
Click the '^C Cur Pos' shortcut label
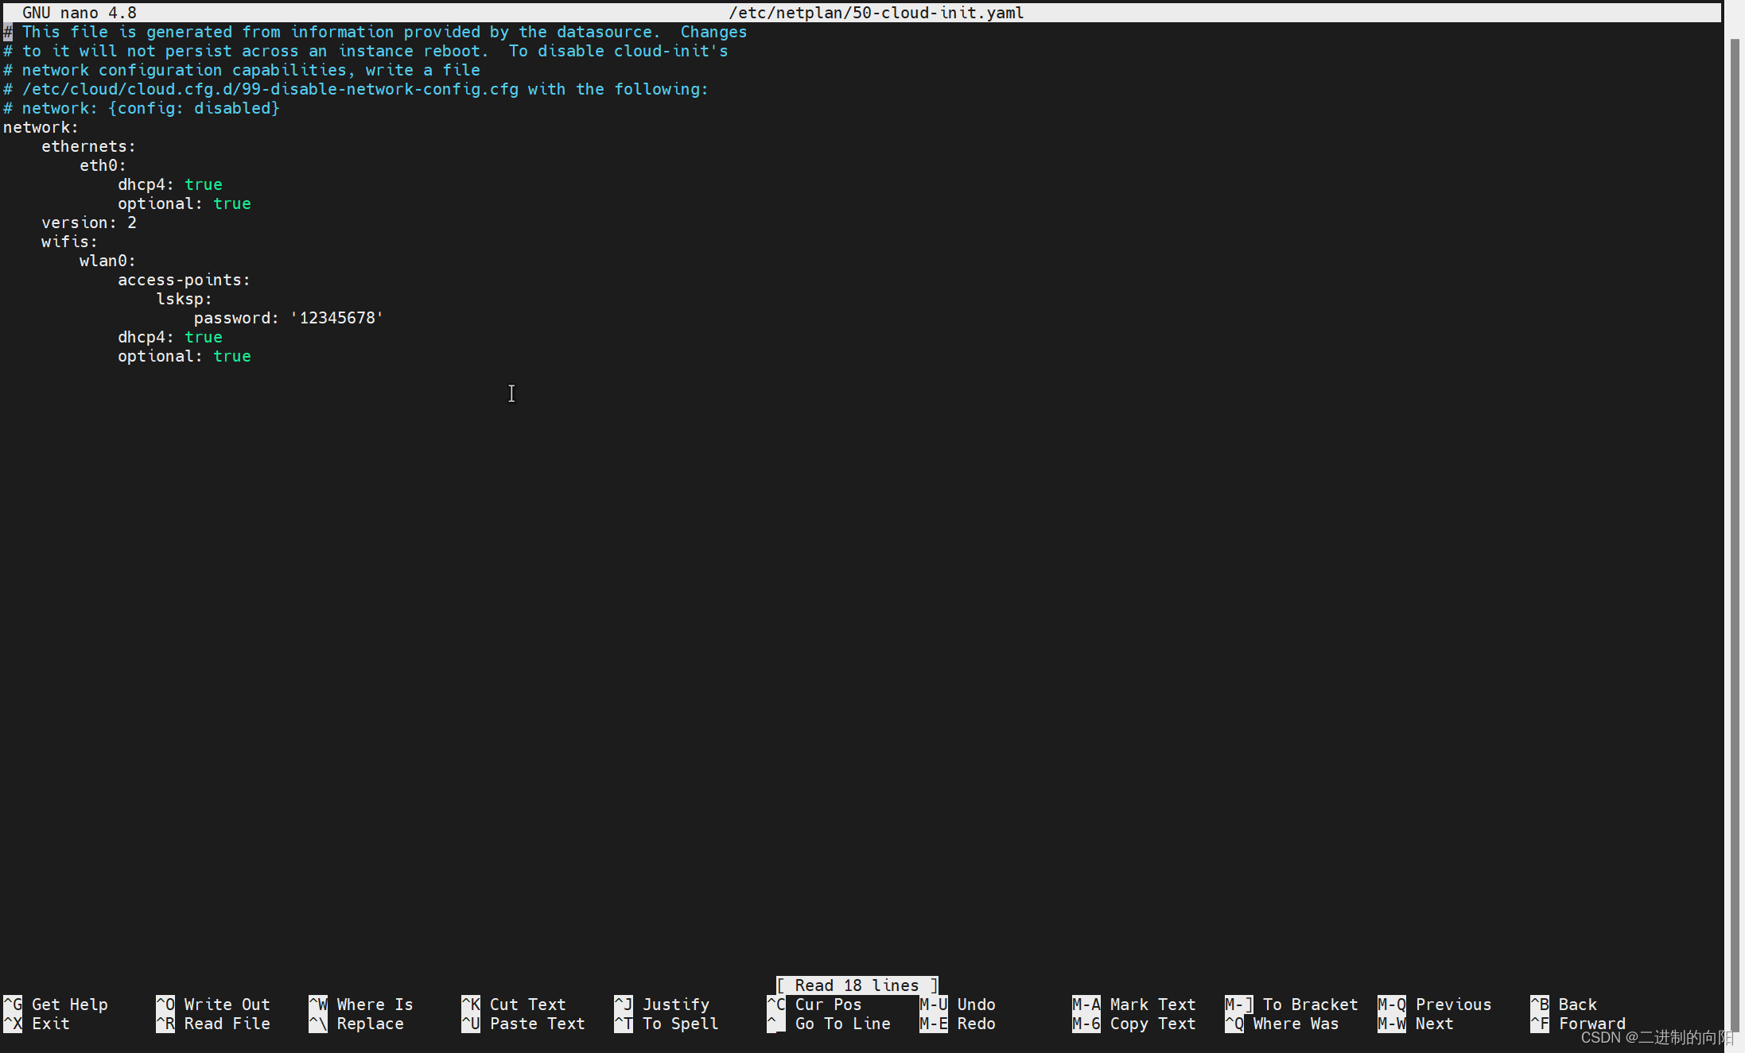814,1005
